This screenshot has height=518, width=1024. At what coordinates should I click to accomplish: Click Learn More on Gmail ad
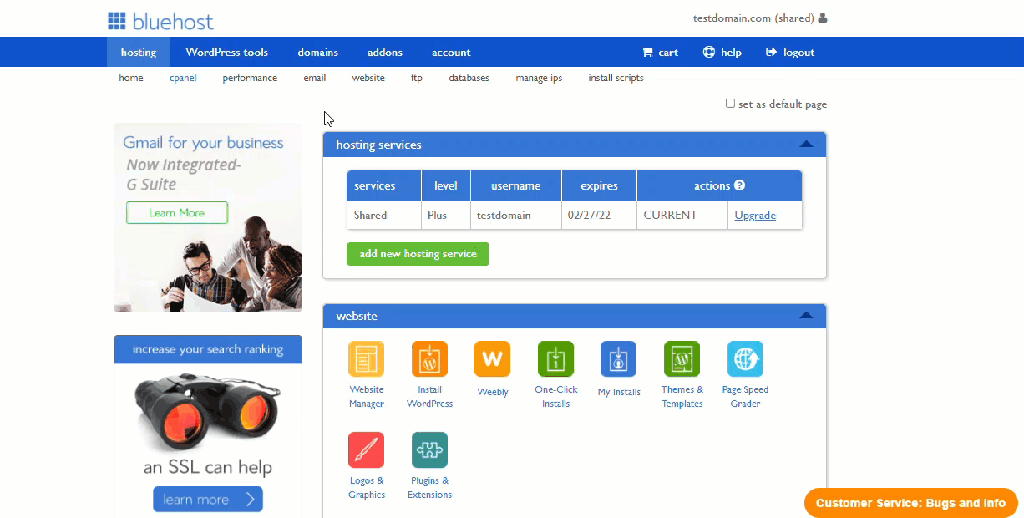[177, 212]
